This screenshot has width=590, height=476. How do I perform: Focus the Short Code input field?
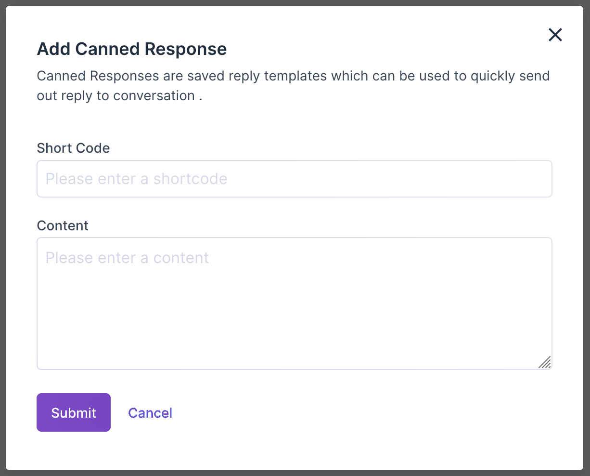tap(294, 179)
